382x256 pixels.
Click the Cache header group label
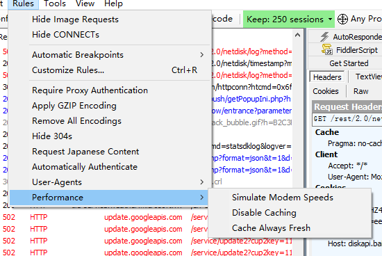point(327,132)
